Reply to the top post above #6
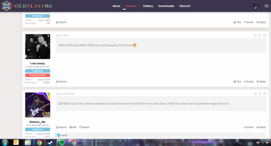The width and height of the screenshot is (271, 146). click(x=261, y=22)
